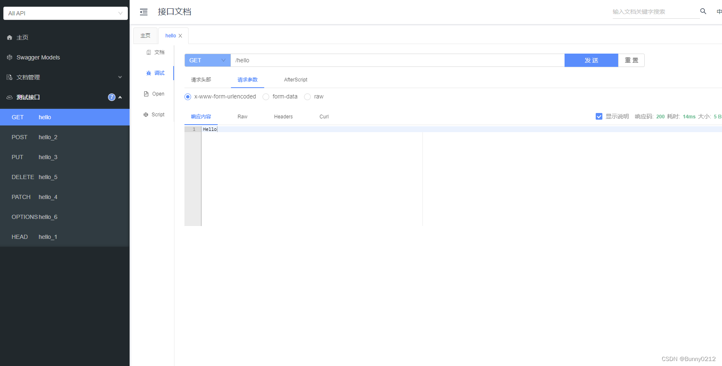Screen dimensions: 722x366
Task: Click the 调试 bug icon
Action: pyautogui.click(x=149, y=73)
